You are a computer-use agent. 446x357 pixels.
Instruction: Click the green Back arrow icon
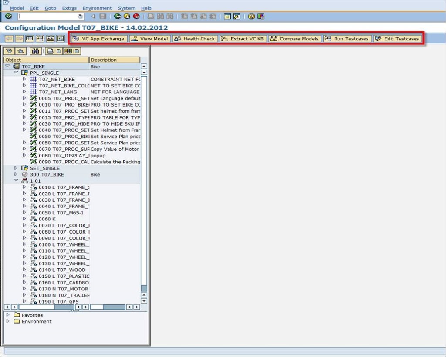[x=117, y=17]
